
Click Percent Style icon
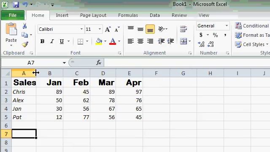(x=215, y=35)
